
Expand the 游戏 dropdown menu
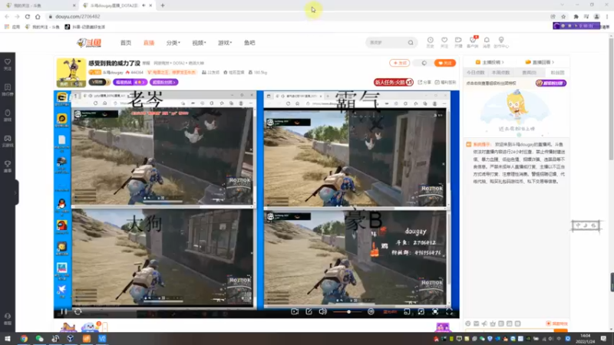click(225, 43)
